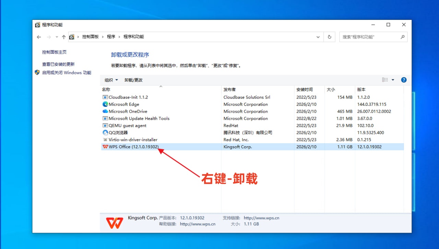Click the Back navigation arrow

[x=39, y=37]
